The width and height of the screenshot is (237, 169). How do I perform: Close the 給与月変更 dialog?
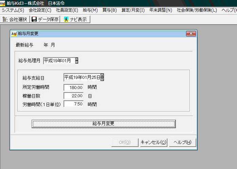tap(191, 34)
